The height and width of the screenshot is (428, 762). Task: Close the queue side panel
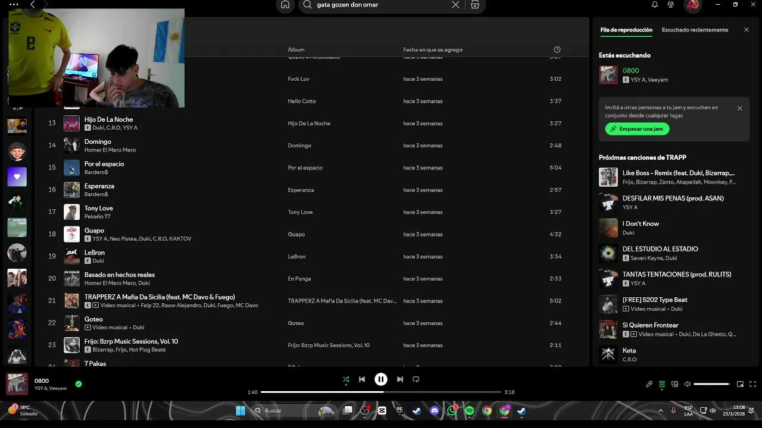[x=747, y=30]
